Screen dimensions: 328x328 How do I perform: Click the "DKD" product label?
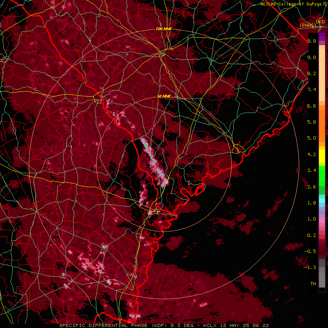[320, 22]
